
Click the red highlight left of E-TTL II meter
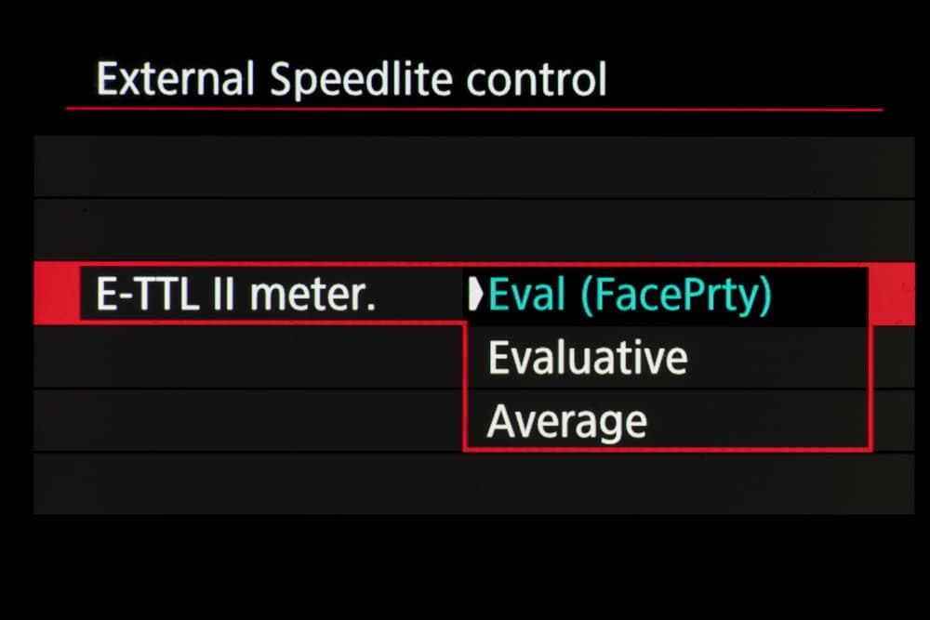pos(56,295)
